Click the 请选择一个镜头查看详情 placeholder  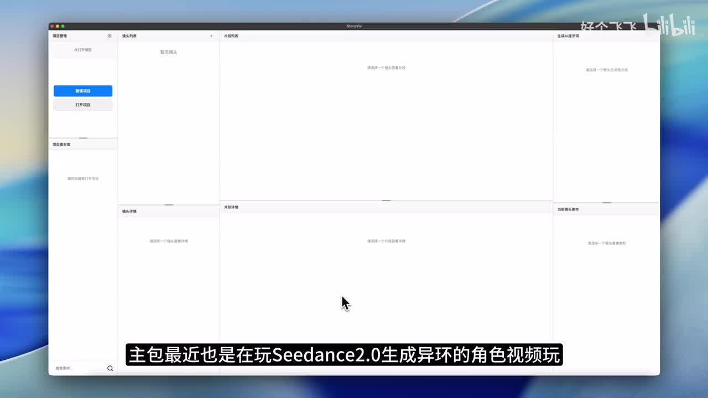[x=169, y=241]
